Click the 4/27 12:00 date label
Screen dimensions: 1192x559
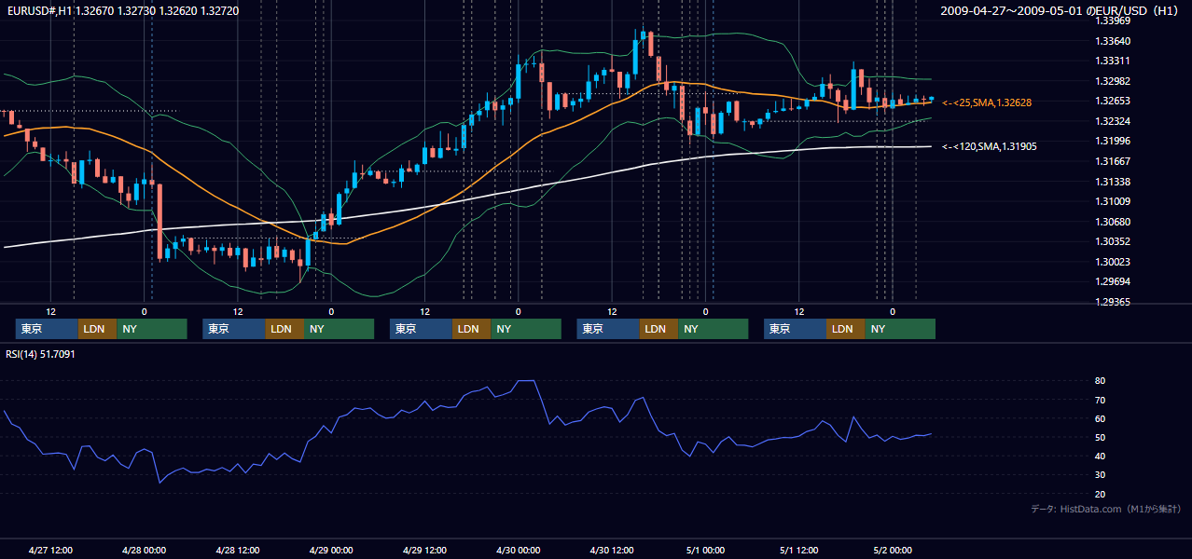pos(51,551)
